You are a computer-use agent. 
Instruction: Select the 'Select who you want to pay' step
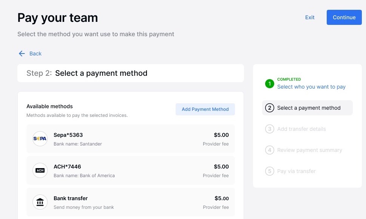pos(311,87)
